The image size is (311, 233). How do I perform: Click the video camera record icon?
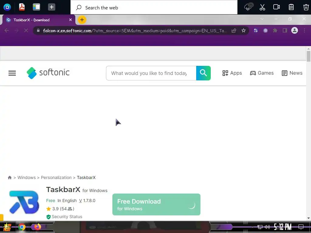click(x=276, y=7)
